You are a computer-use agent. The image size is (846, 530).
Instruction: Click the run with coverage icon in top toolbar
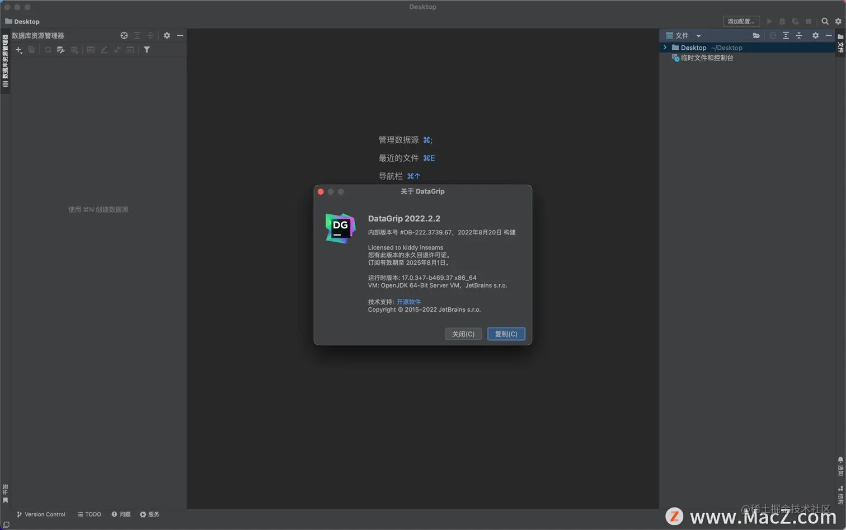[x=795, y=21]
